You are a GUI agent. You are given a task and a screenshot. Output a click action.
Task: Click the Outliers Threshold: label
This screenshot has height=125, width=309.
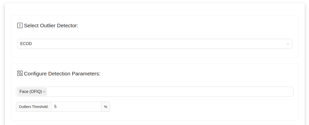tap(34, 107)
